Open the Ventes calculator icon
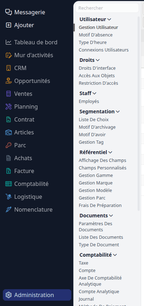The height and width of the screenshot is (306, 144). (8, 94)
